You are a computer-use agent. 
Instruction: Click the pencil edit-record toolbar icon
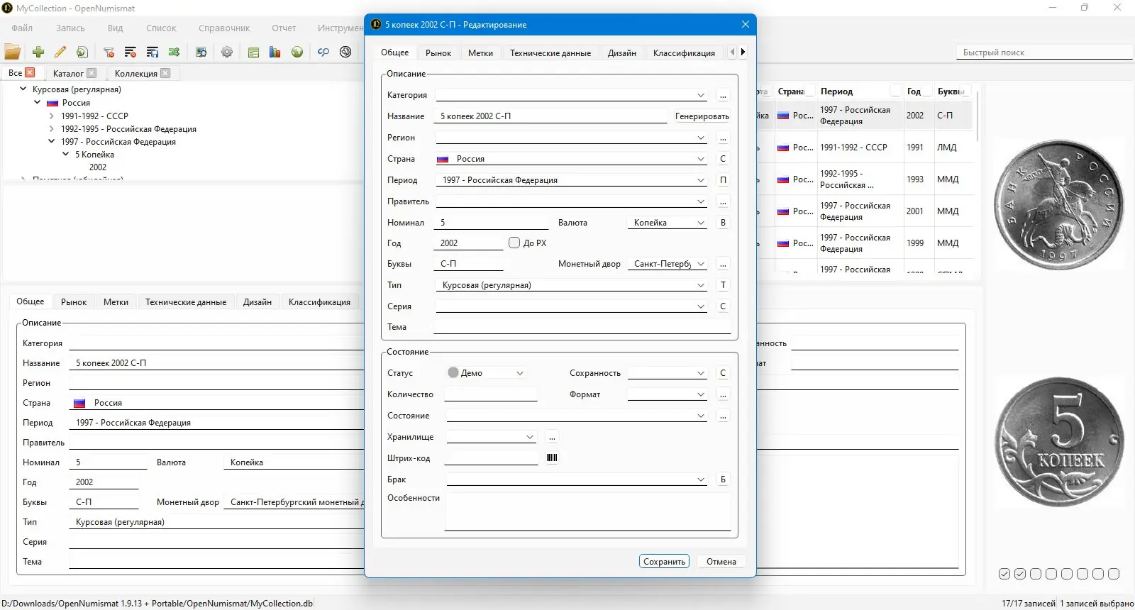click(x=60, y=52)
